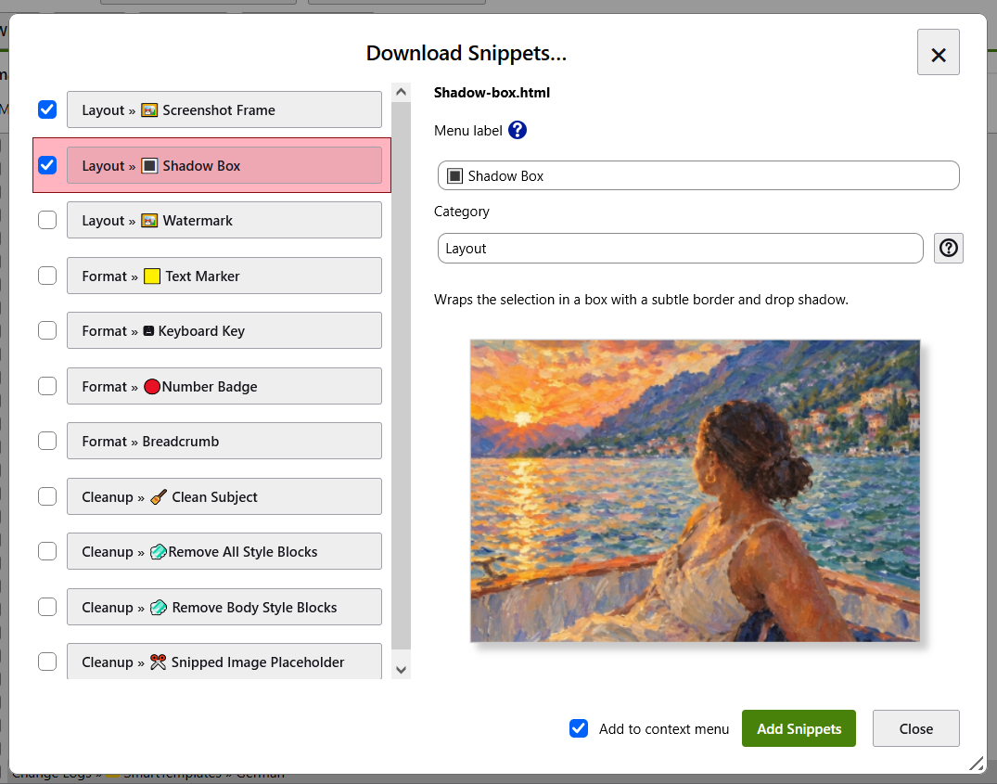
Task: Select the Format » Breadcrumb snippet
Action: (x=224, y=442)
